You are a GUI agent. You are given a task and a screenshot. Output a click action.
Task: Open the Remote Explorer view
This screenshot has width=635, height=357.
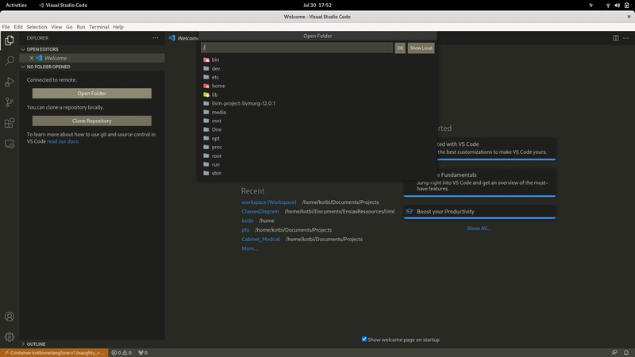tap(10, 144)
